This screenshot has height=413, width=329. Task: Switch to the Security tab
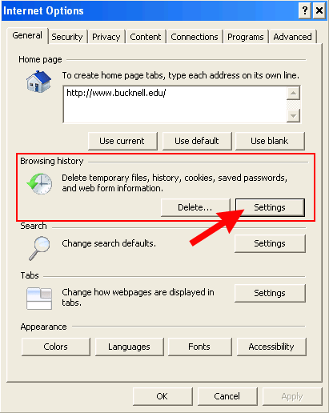(x=67, y=37)
